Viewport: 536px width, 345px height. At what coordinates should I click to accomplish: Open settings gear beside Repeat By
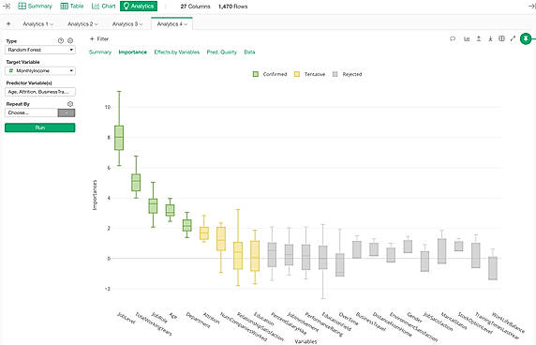[x=70, y=104]
